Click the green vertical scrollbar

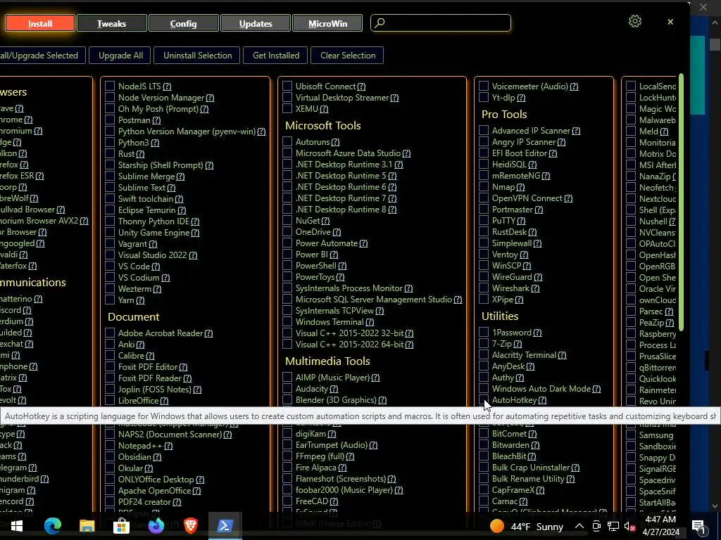click(x=681, y=202)
